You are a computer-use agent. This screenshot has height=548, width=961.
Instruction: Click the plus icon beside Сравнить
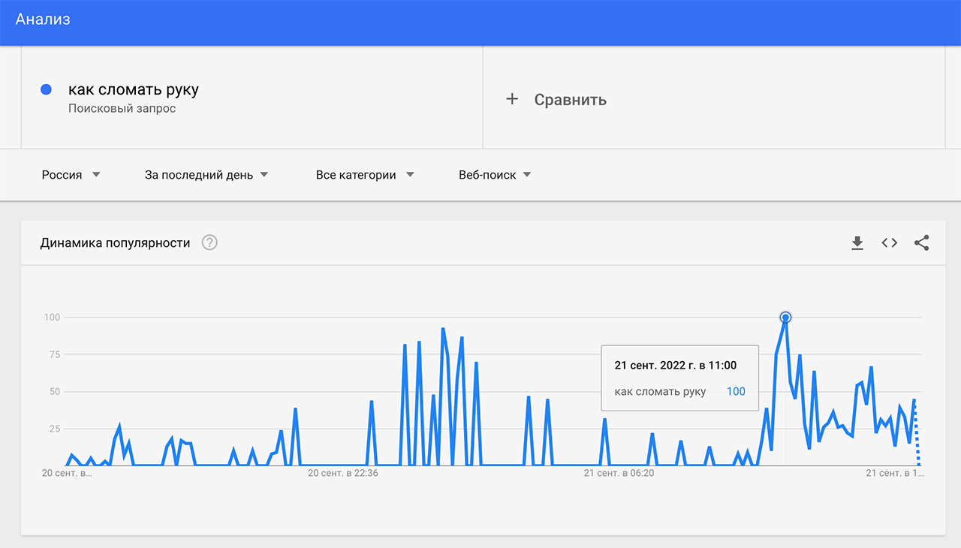512,99
